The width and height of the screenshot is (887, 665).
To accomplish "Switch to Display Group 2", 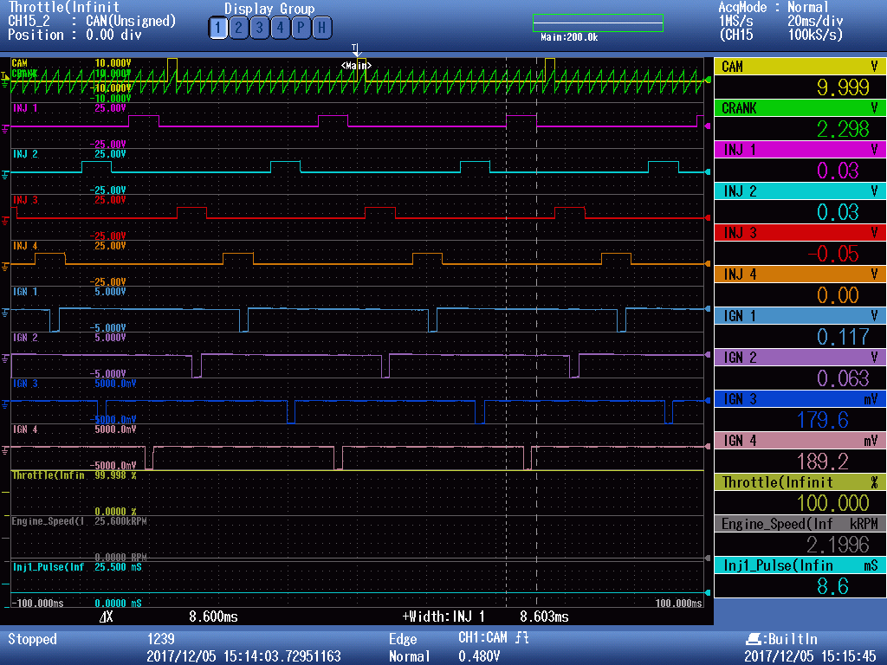I will [239, 28].
